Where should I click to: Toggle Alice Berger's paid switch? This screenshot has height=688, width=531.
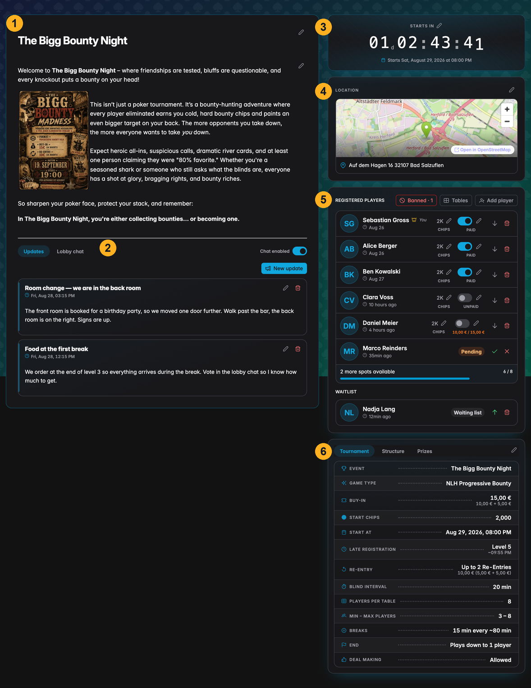click(x=465, y=246)
